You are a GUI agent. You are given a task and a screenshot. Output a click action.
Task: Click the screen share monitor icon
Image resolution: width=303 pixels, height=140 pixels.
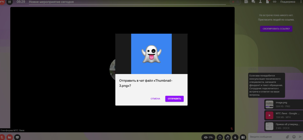tap(17, 137)
